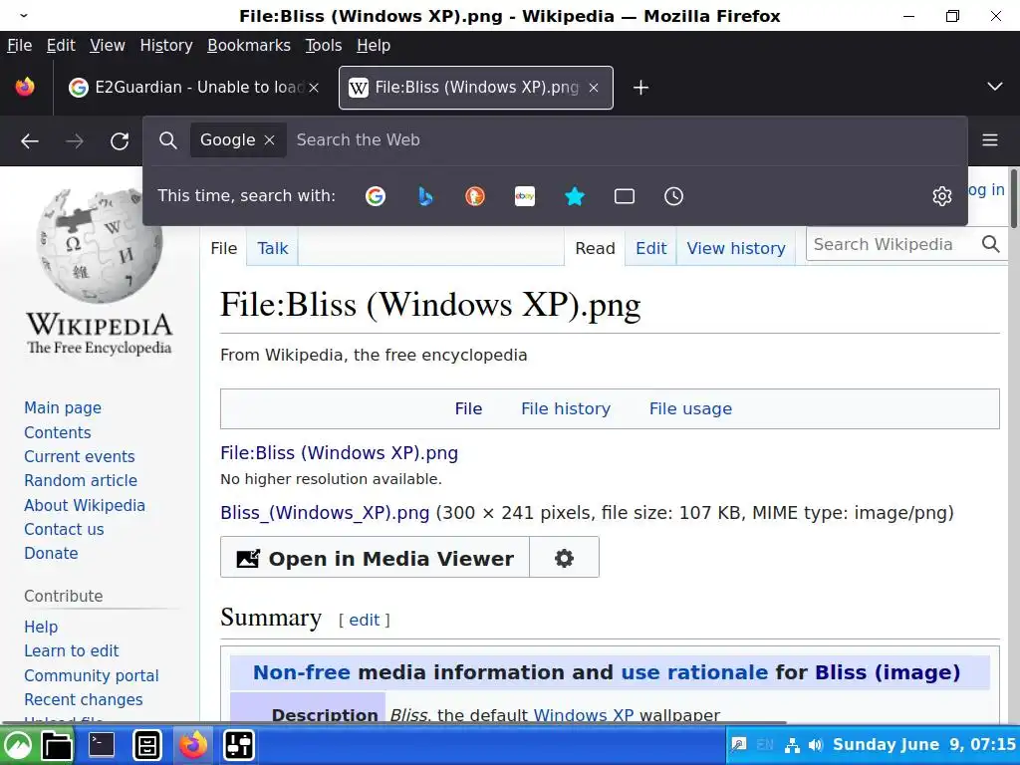1020x765 pixels.
Task: Click the horizontal scrollbar at page bottom
Action: point(394,722)
